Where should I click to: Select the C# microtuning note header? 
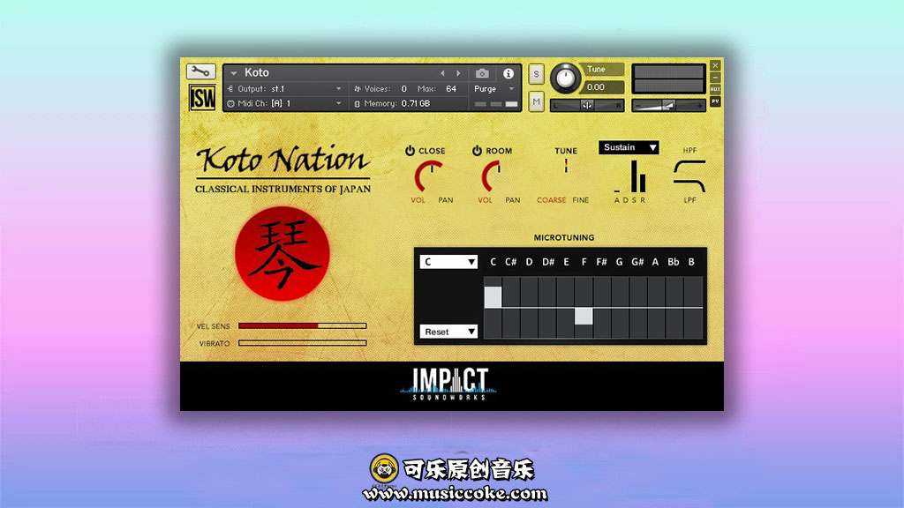pyautogui.click(x=511, y=261)
